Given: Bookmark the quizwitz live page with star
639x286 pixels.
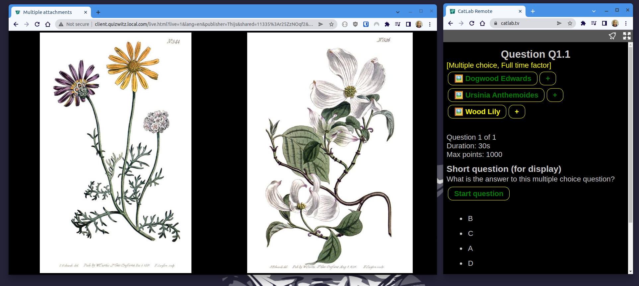Looking at the screenshot, I should click(331, 24).
